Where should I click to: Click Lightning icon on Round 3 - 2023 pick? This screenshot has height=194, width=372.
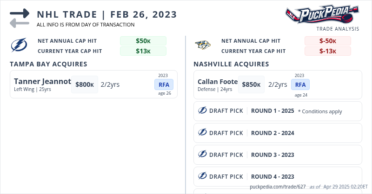point(202,154)
